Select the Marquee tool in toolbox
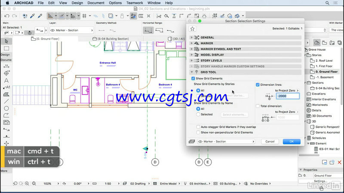This screenshot has height=193, width=344. 6,48
